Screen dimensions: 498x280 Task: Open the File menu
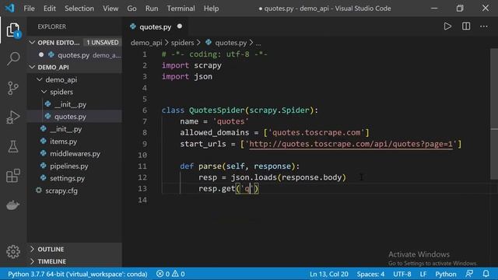point(29,9)
